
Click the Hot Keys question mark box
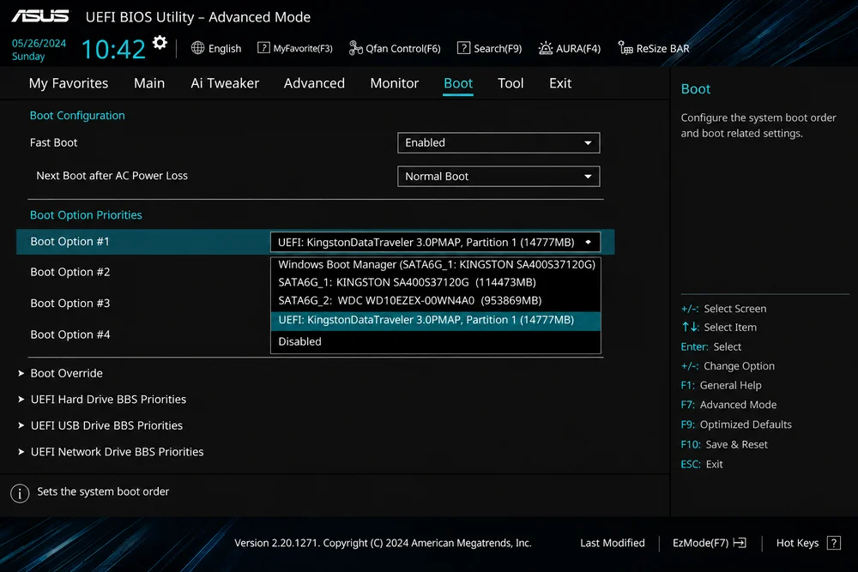pos(834,543)
